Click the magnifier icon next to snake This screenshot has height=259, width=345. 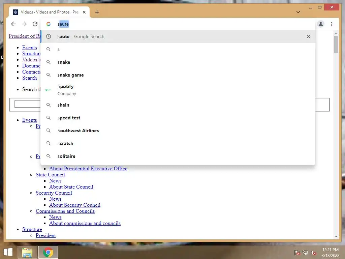tap(49, 62)
